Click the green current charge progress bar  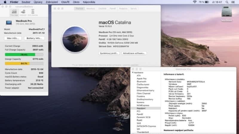(24, 54)
